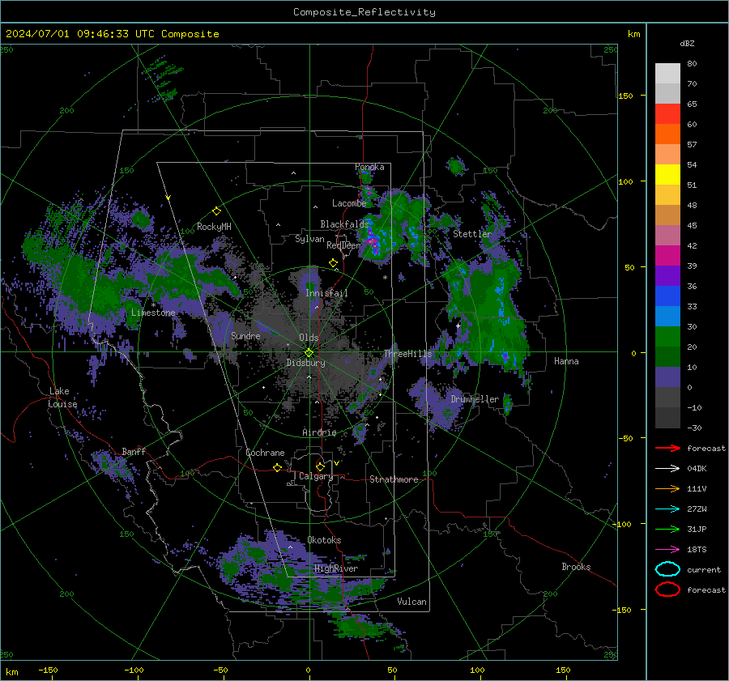Click the Sundre city label
The width and height of the screenshot is (729, 681).
click(x=245, y=335)
